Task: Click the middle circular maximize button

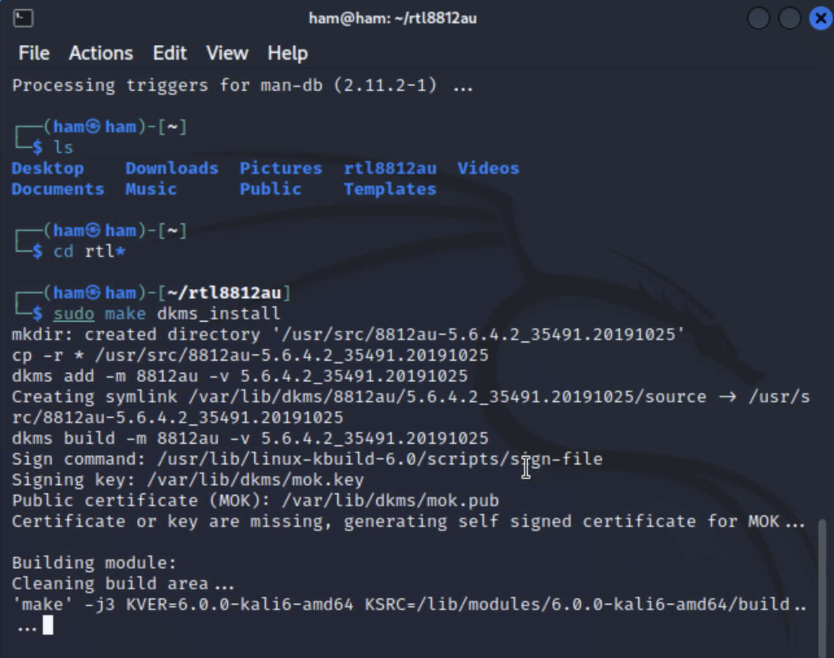Action: 789,18
